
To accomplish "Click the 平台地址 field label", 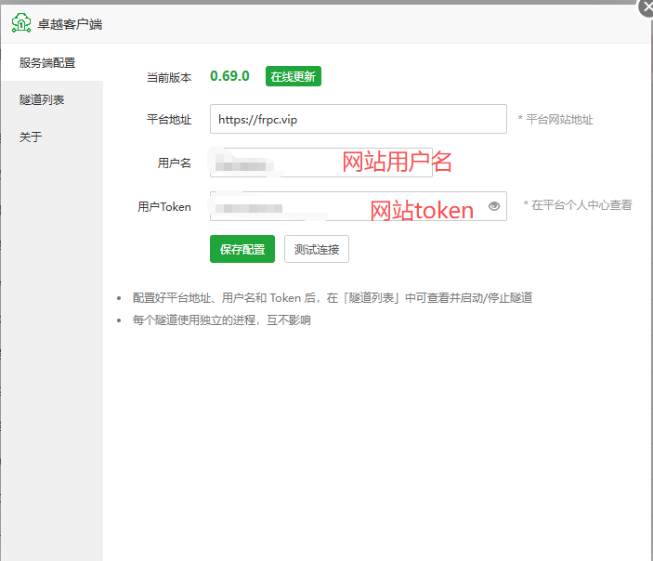I will (169, 120).
